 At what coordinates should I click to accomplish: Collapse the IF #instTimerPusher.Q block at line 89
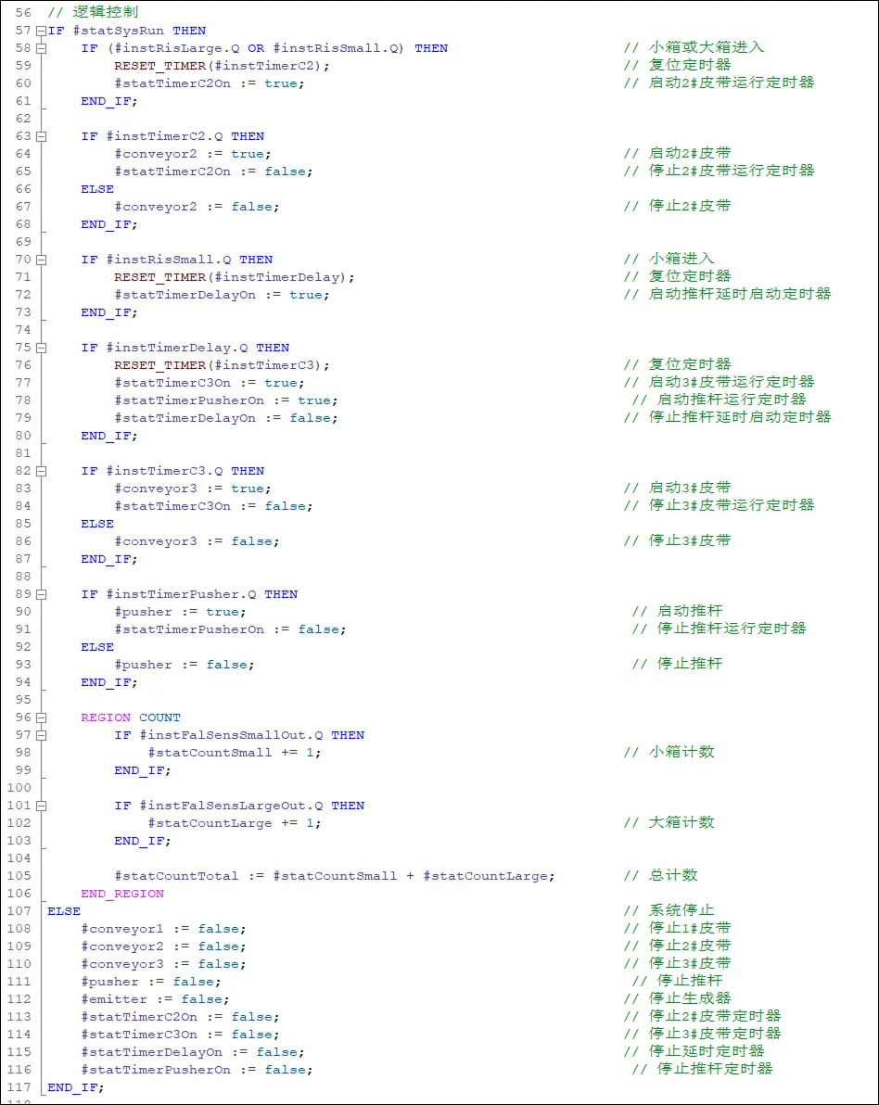click(41, 595)
